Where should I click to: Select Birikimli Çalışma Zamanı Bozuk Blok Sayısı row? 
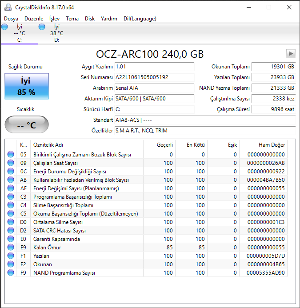(x=146, y=154)
